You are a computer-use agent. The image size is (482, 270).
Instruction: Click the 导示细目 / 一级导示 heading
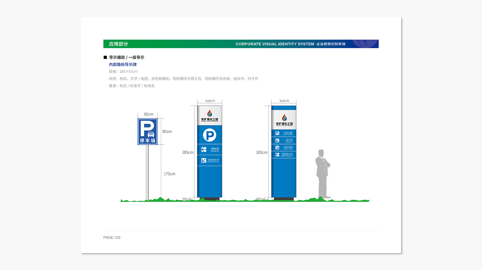pyautogui.click(x=126, y=57)
